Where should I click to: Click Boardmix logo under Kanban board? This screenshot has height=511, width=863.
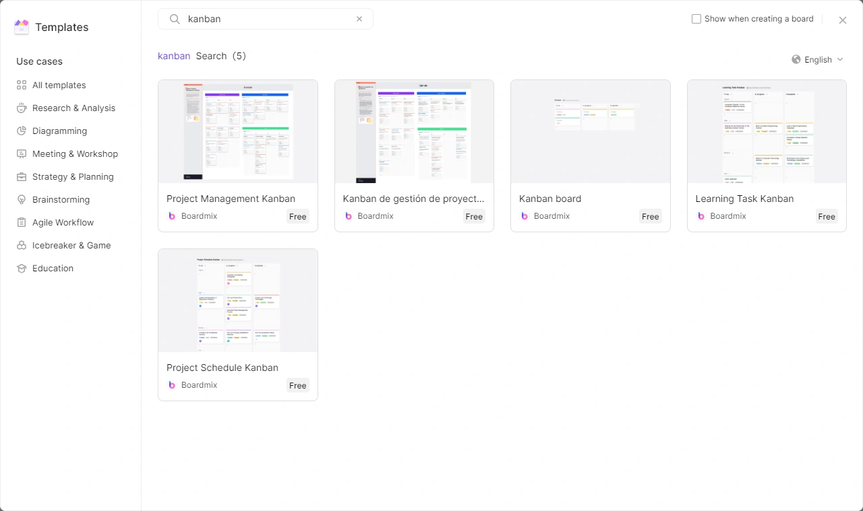pos(525,216)
